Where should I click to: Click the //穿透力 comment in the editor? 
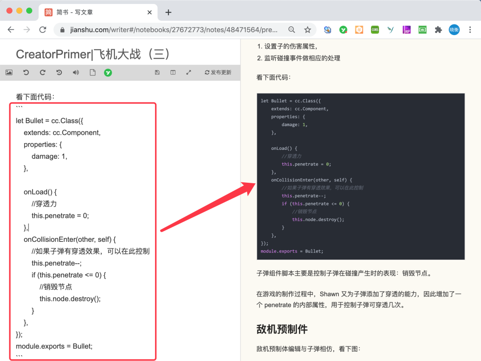click(44, 204)
